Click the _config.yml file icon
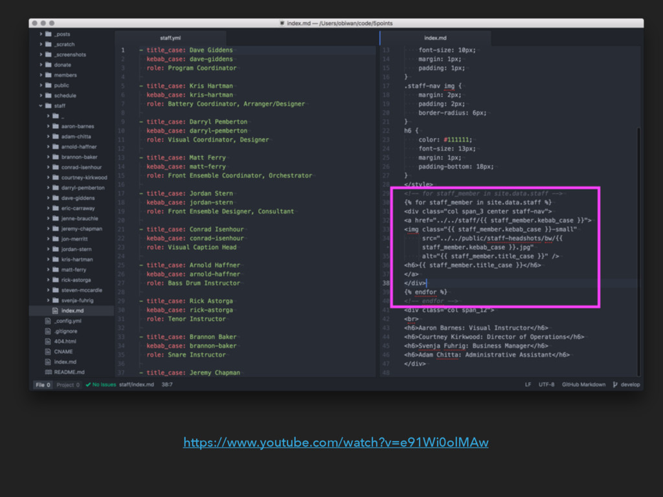Viewport: 663px width, 497px height. coord(48,321)
